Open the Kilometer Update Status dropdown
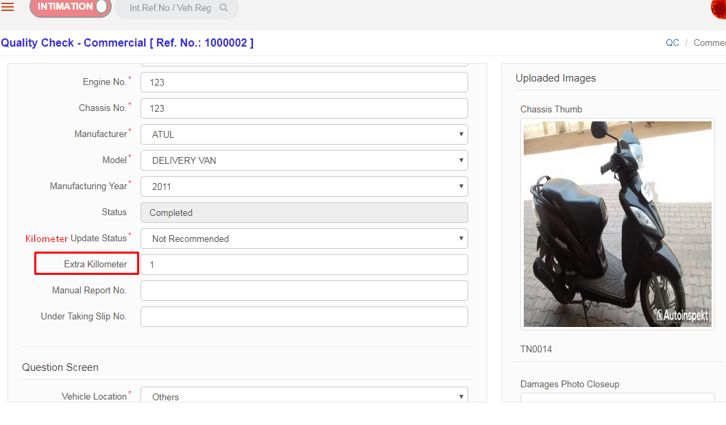Screen dimensions: 726x425 point(304,239)
